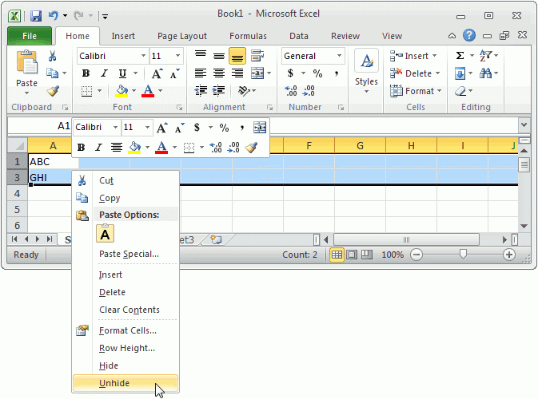Open the Excel Help question mark

(x=469, y=36)
